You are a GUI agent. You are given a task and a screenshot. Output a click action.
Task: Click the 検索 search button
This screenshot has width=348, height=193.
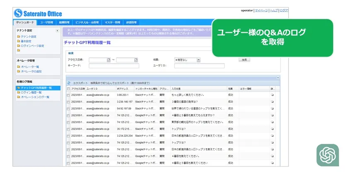point(244,60)
